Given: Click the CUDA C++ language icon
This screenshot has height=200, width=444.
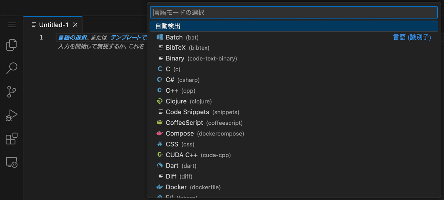Looking at the screenshot, I should (x=160, y=155).
